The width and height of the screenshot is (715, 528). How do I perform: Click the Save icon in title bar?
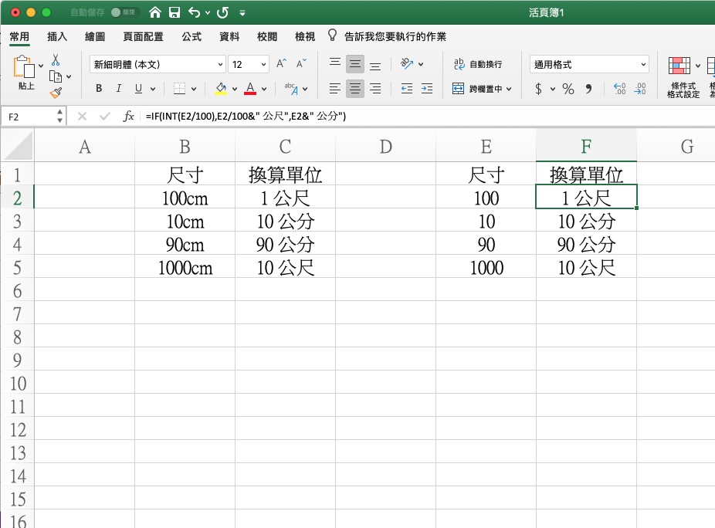[x=175, y=12]
